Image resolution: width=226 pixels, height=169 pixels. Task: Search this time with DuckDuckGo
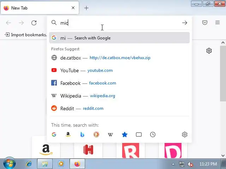[96, 134]
